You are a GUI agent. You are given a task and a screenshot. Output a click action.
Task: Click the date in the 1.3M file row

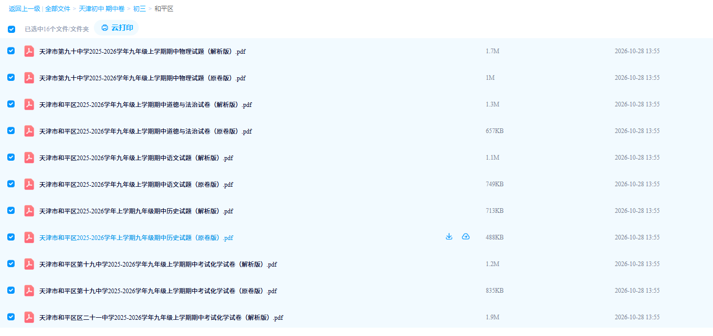click(x=637, y=104)
